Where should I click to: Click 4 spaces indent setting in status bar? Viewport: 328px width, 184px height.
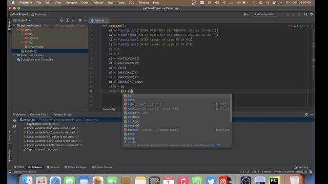coord(266,172)
